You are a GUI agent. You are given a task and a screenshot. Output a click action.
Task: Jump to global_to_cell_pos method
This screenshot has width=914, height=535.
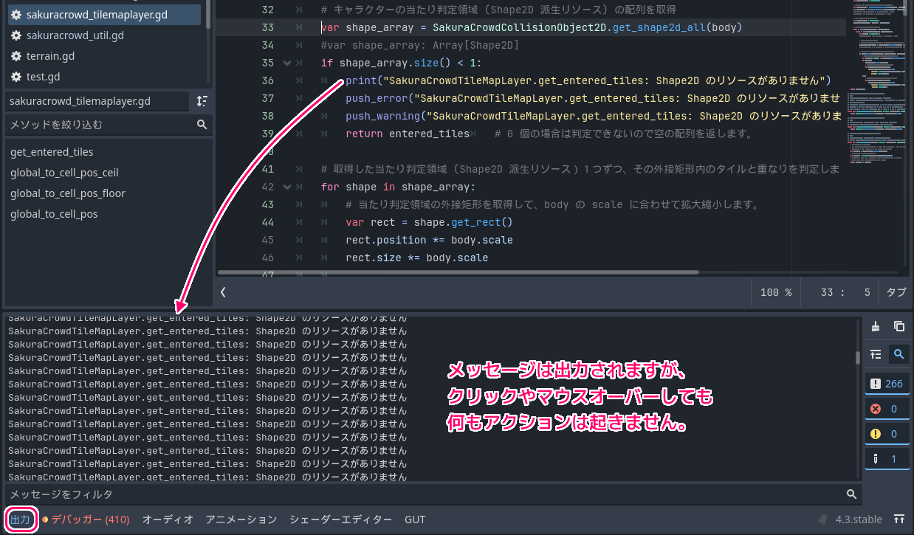[54, 214]
